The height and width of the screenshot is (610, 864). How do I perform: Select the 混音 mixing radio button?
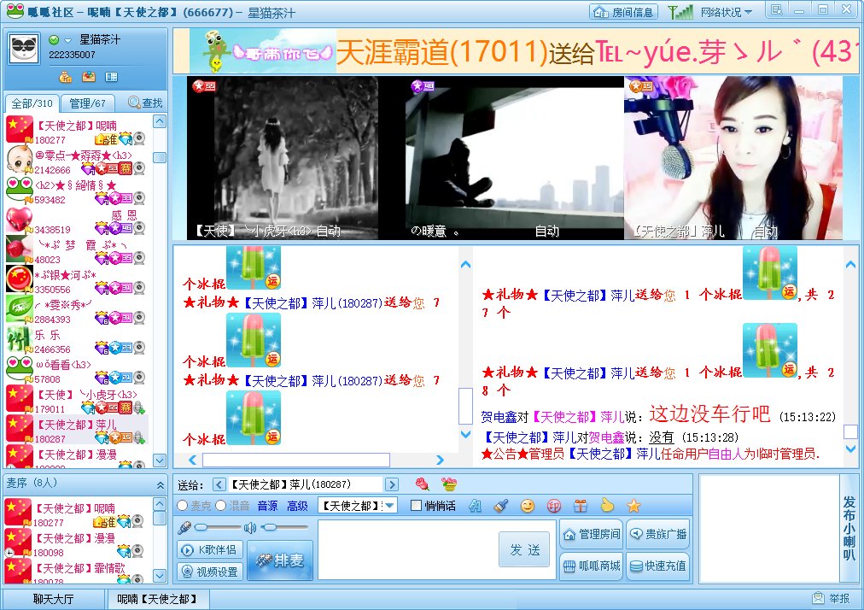tap(220, 505)
